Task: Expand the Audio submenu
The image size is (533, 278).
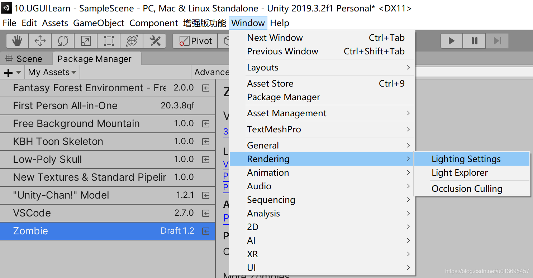Action: click(322, 186)
